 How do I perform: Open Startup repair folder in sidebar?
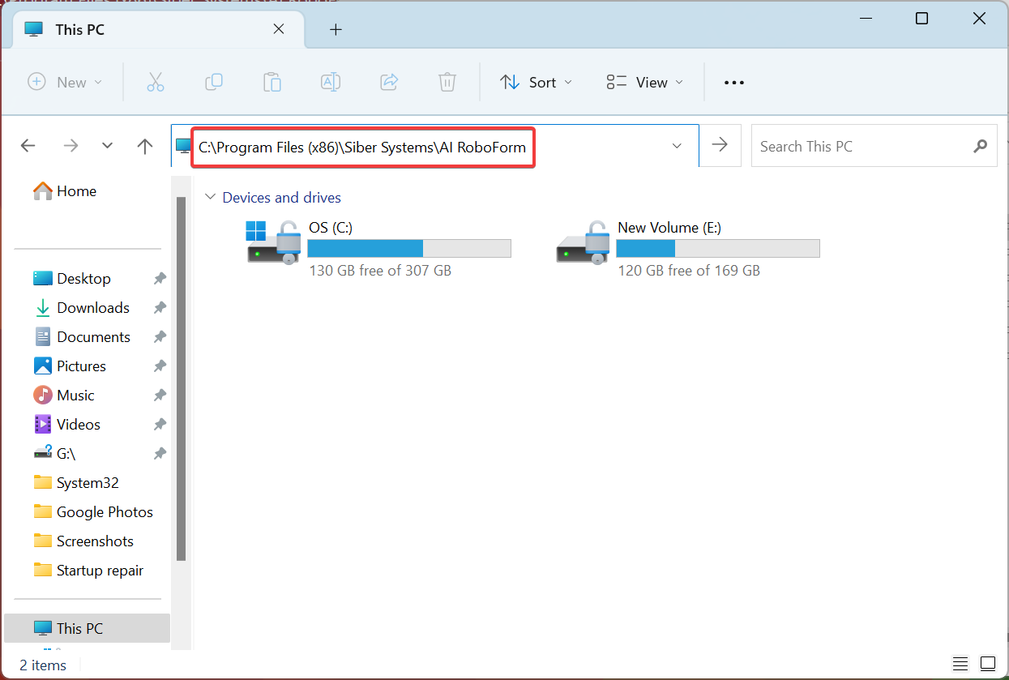tap(88, 570)
